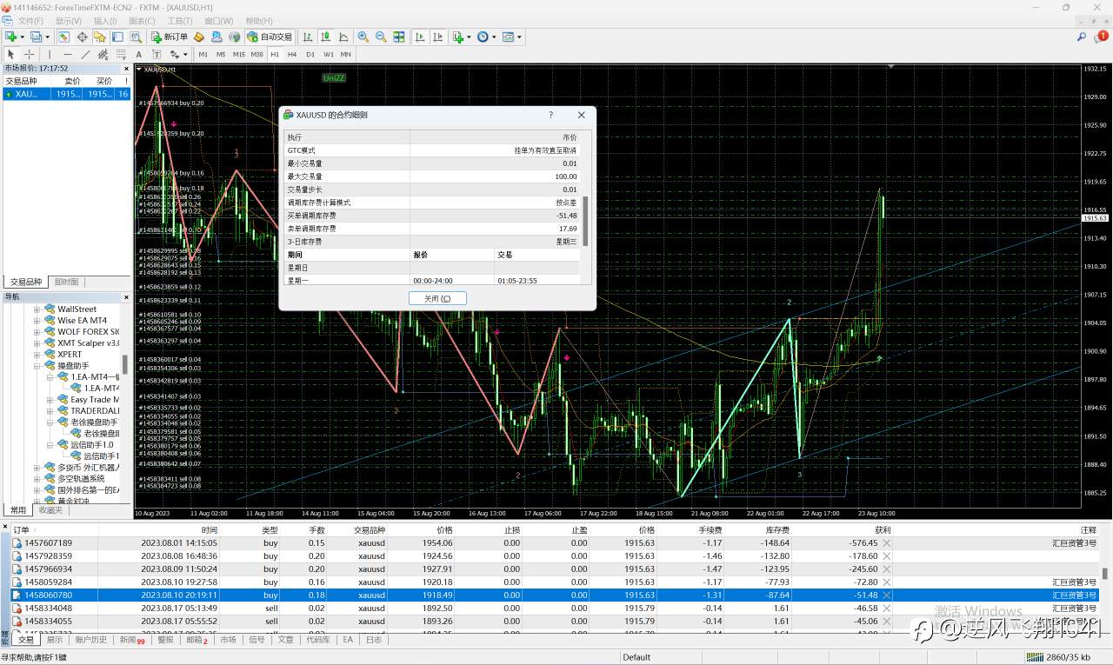The height and width of the screenshot is (665, 1113).
Task: Open the 帮助(H) menu
Action: (x=259, y=21)
